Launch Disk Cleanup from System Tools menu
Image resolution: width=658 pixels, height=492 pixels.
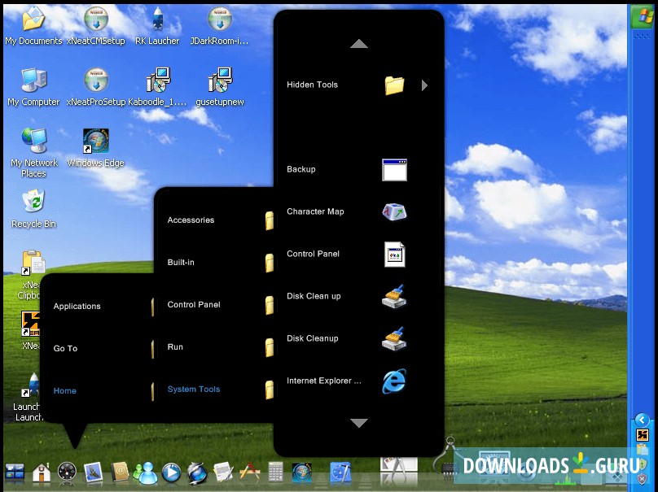(393, 339)
